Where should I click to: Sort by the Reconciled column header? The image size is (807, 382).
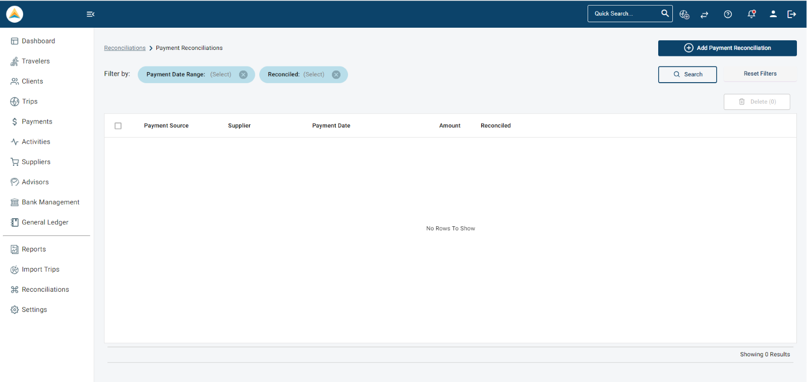(495, 126)
